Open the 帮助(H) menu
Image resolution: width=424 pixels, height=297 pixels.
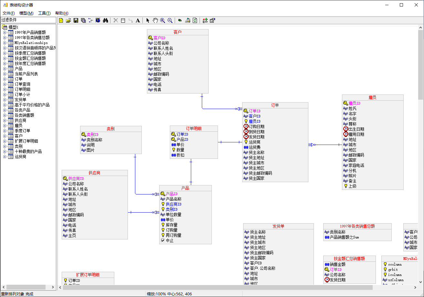(62, 13)
